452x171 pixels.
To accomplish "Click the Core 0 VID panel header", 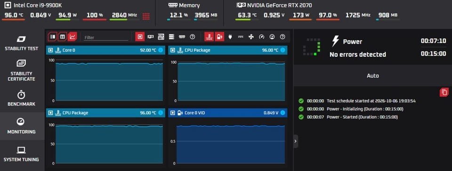I will pos(228,113).
